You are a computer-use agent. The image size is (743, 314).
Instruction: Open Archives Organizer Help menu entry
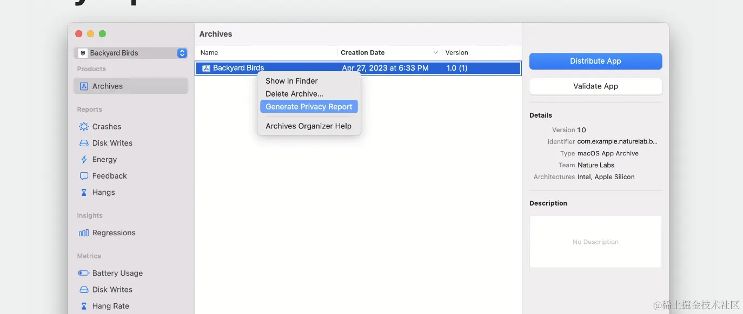[x=308, y=126]
